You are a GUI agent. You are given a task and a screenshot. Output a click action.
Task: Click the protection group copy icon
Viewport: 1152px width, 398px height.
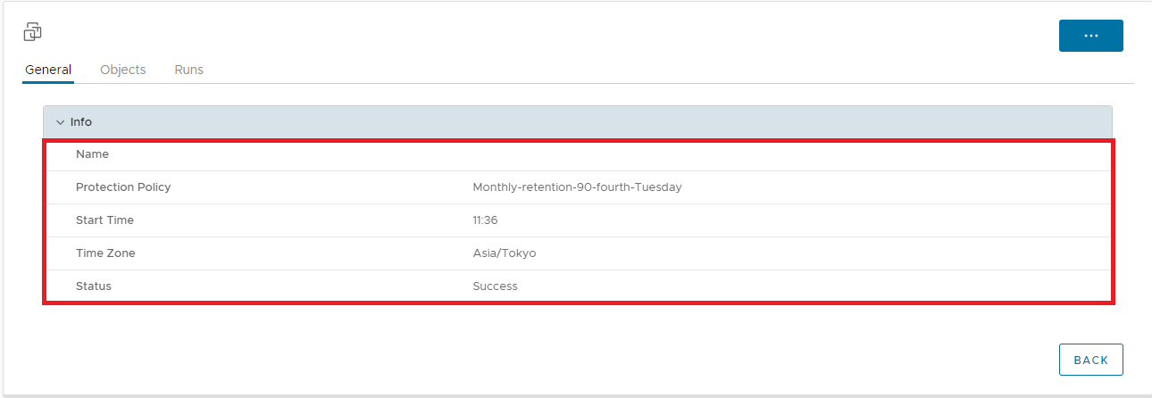click(32, 32)
